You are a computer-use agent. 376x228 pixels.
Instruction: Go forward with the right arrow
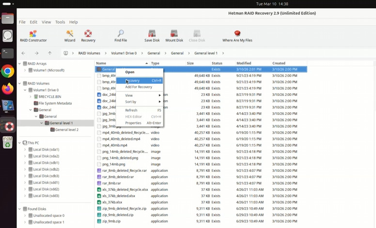pyautogui.click(x=36, y=53)
